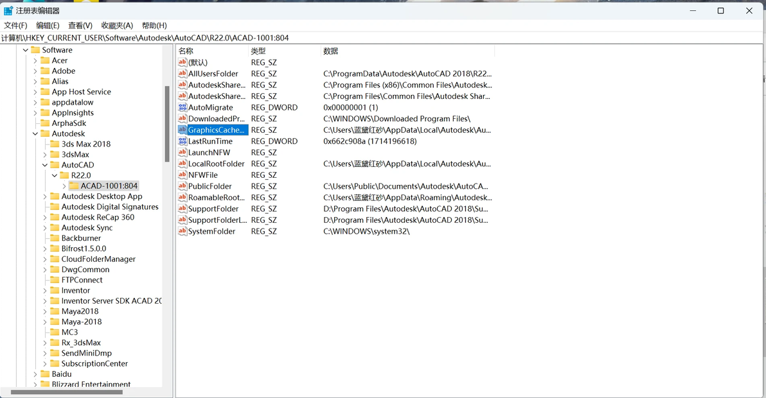Click the string icon of SystemFolder value
This screenshot has height=398, width=766.
pyautogui.click(x=183, y=231)
